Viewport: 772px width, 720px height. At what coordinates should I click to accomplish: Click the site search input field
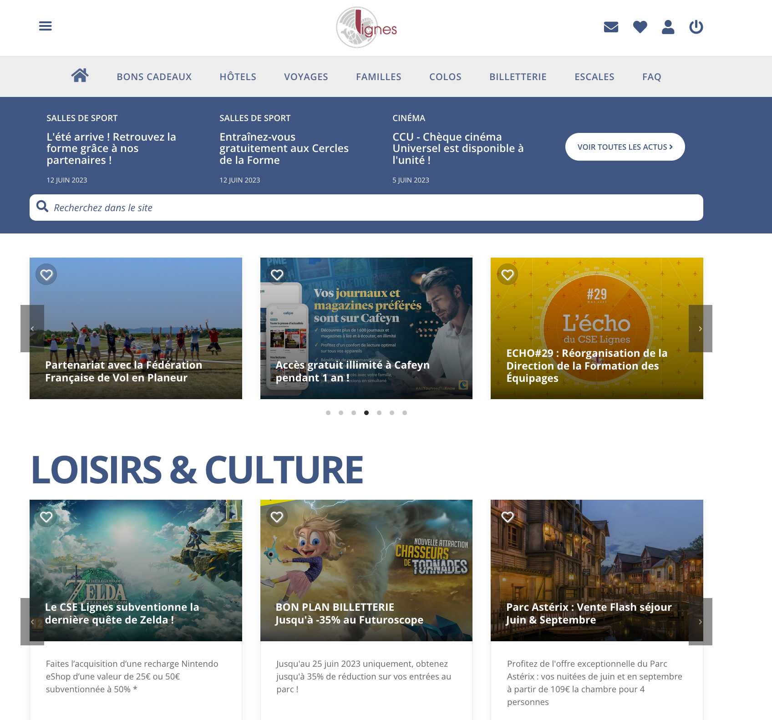[x=373, y=208]
